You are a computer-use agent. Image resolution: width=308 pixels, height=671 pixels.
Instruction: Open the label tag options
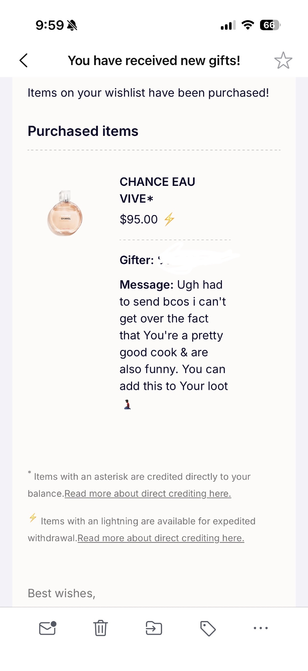pyautogui.click(x=208, y=628)
